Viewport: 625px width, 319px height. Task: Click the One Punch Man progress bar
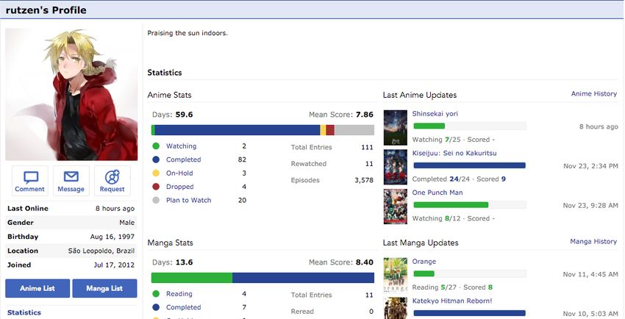470,205
